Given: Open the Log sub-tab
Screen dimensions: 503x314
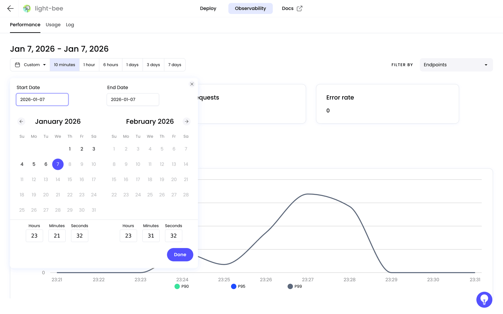Looking at the screenshot, I should (70, 25).
